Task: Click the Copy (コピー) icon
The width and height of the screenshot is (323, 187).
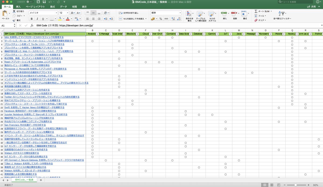Action: point(14,16)
